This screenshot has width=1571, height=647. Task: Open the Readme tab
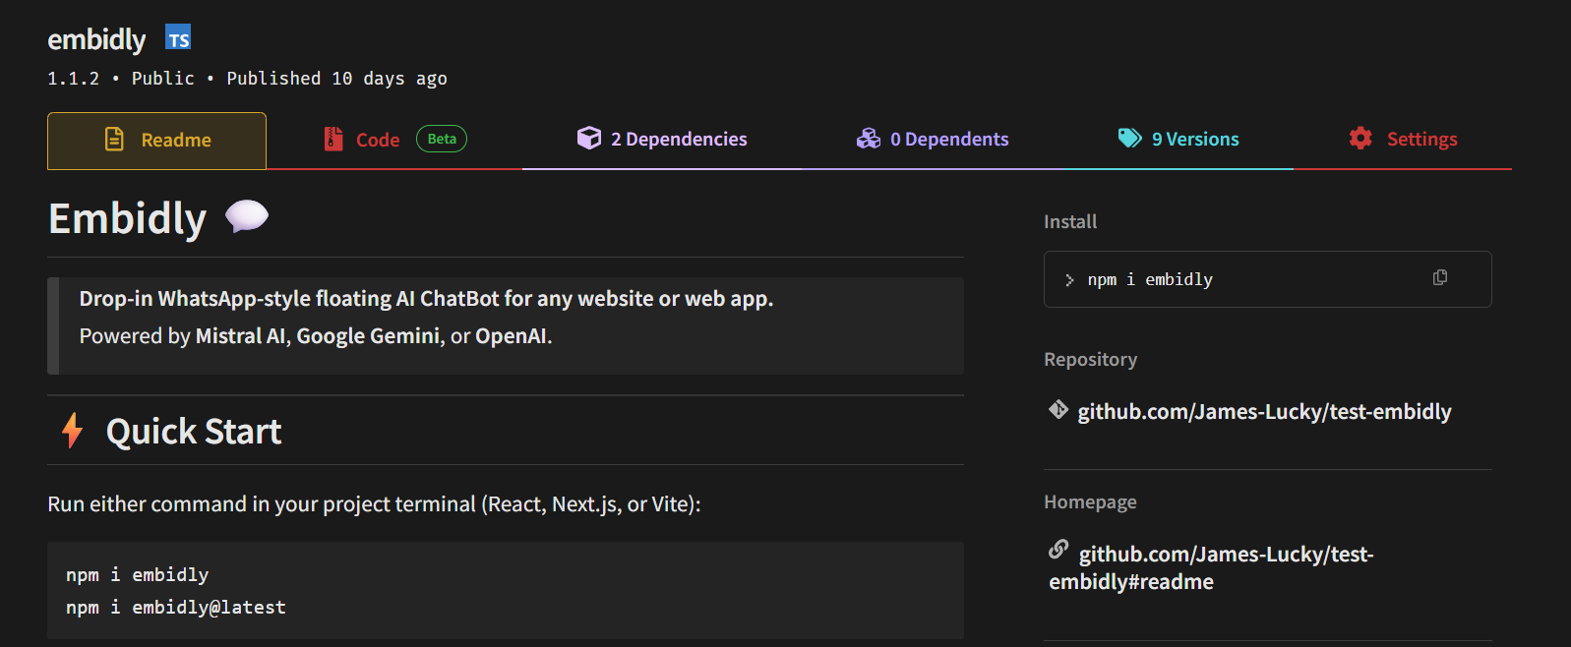point(156,141)
